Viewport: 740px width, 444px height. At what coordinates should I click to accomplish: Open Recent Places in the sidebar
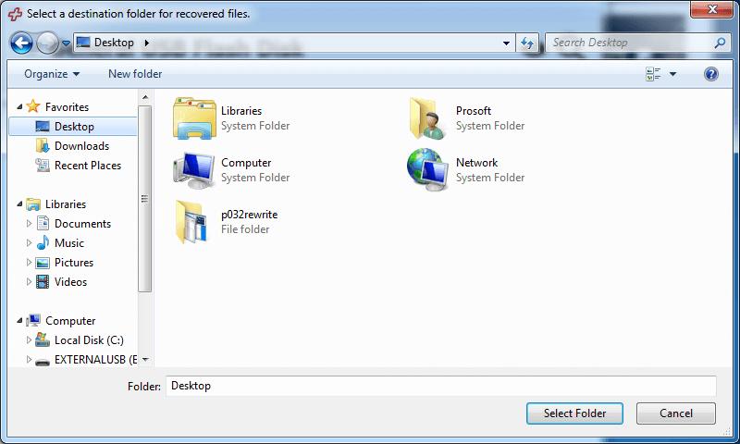(x=88, y=166)
